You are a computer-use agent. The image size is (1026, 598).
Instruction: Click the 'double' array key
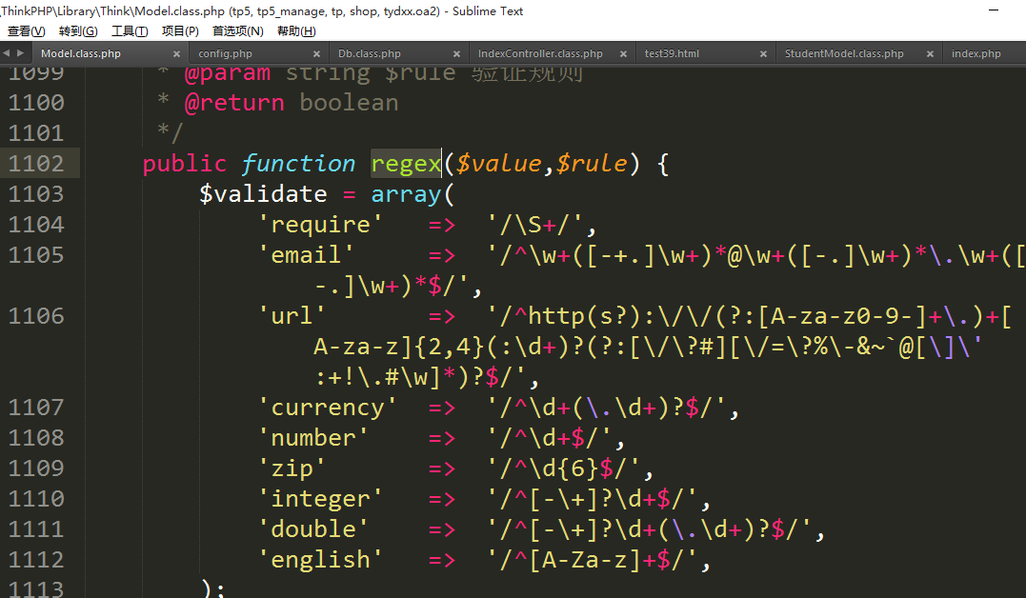tap(312, 529)
